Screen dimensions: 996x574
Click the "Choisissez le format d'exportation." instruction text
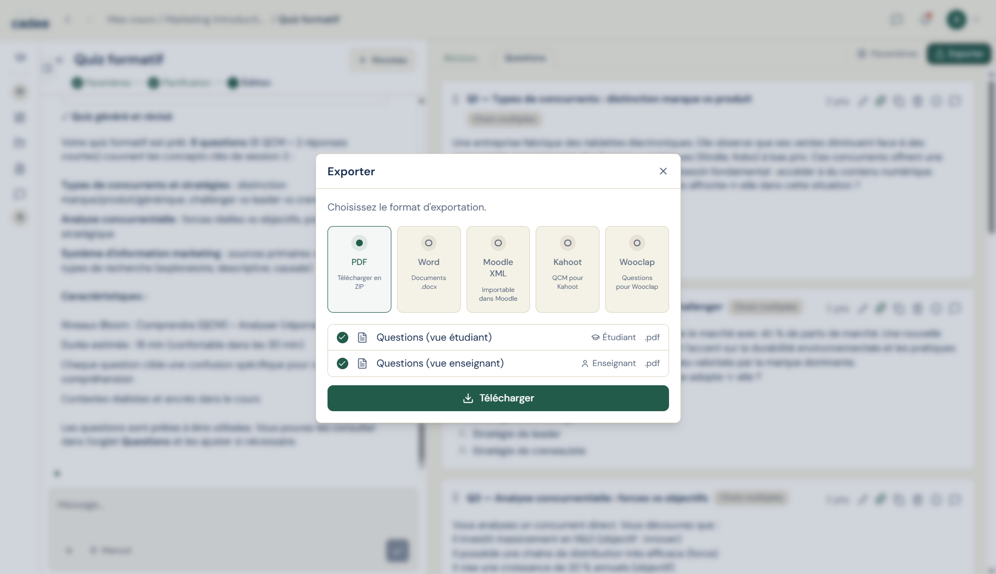point(407,207)
